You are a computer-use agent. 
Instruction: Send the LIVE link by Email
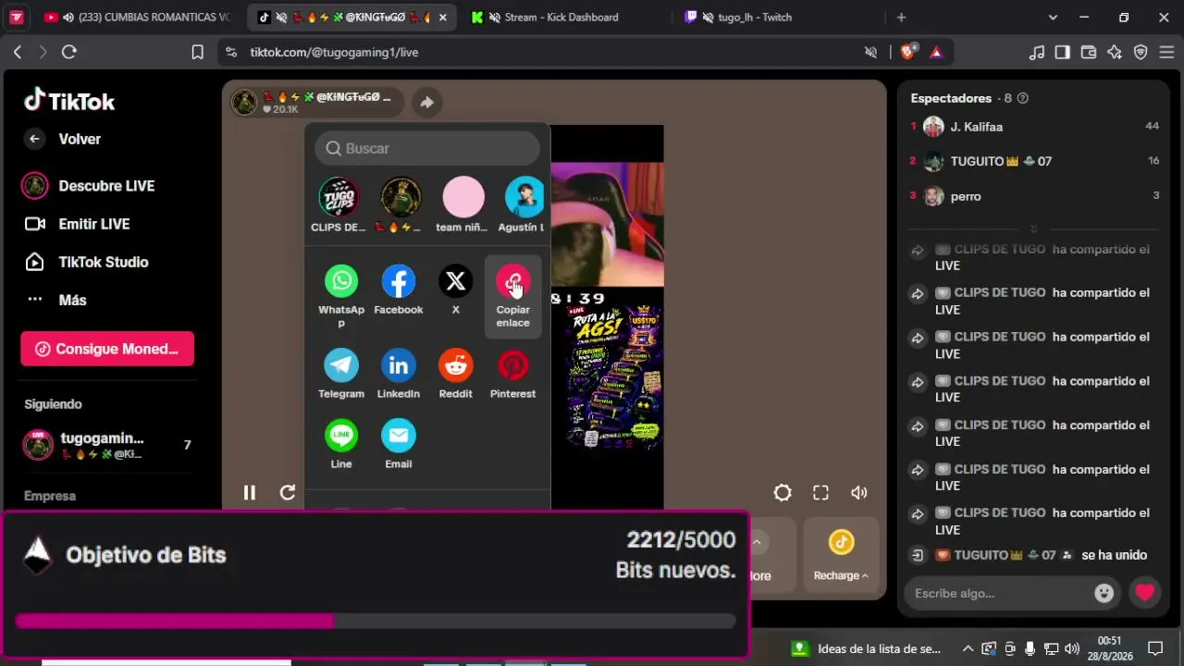click(399, 444)
